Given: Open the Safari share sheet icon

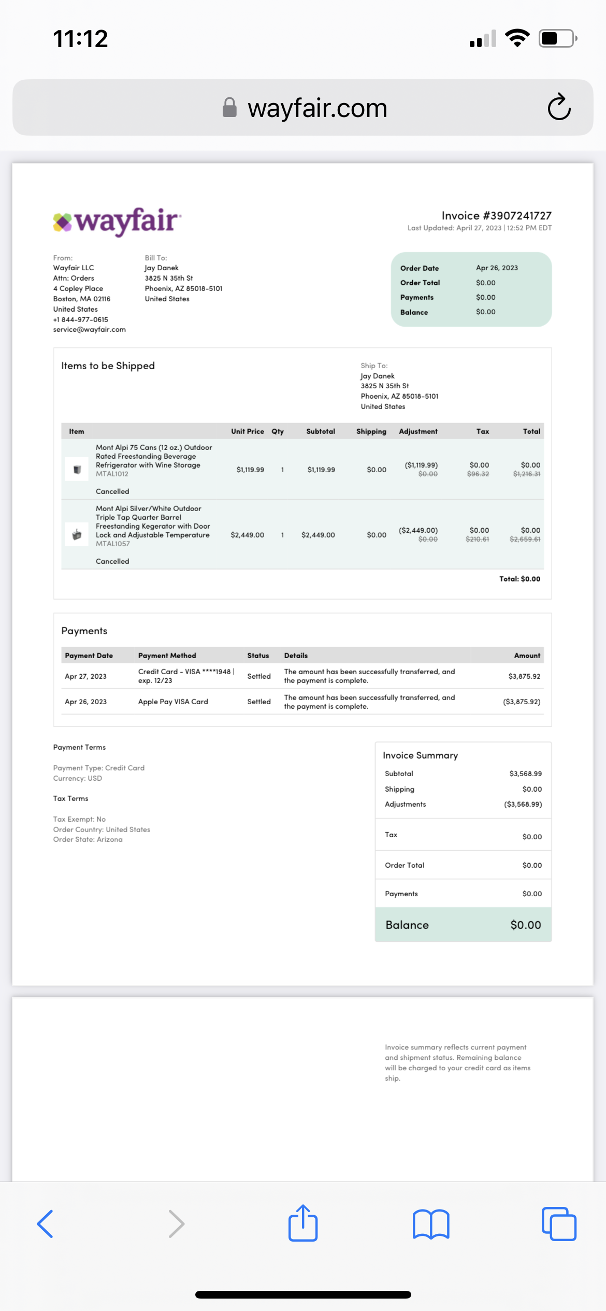Looking at the screenshot, I should [x=303, y=1223].
